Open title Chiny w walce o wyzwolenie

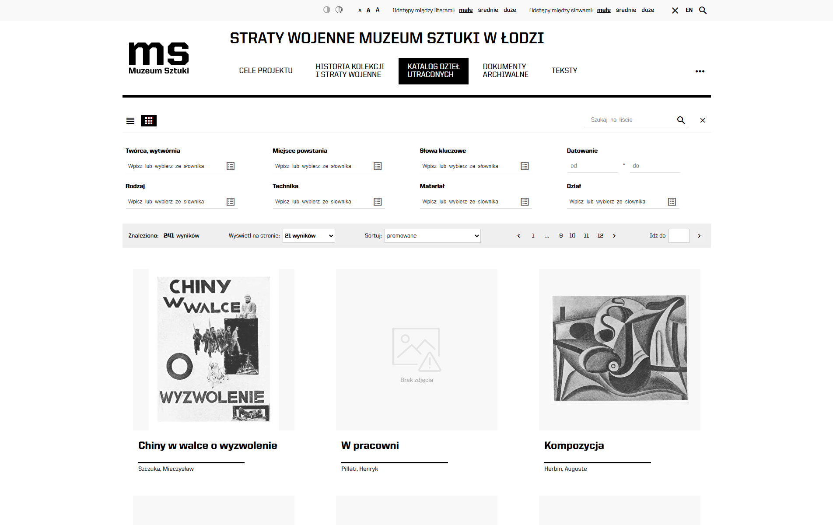[208, 445]
